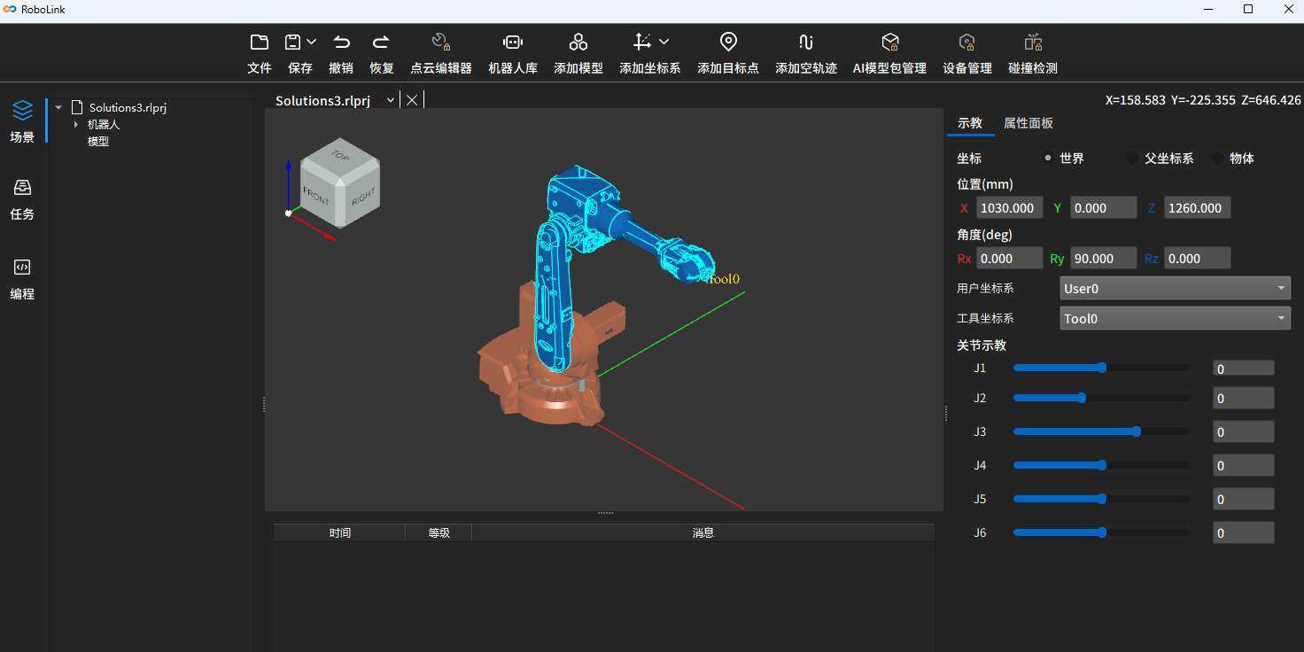Switch to the 场景 scene sidebar panel
The image size is (1304, 652).
pos(22,121)
